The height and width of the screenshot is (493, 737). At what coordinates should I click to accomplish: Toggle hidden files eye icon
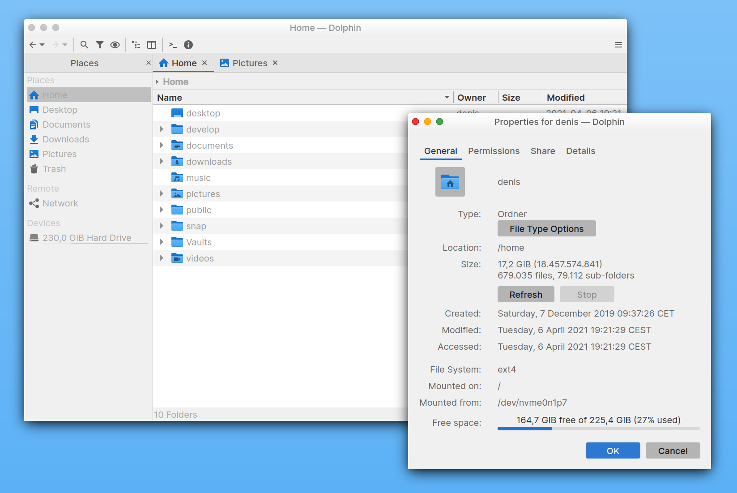click(115, 45)
